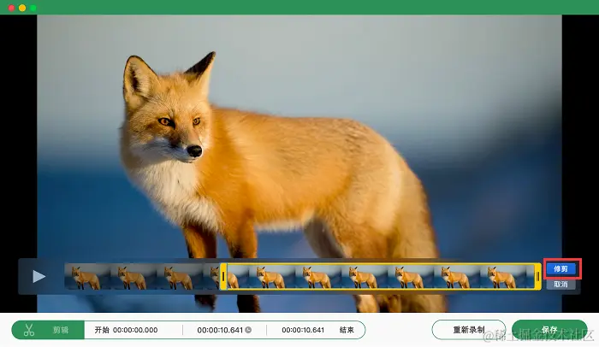Maximize the window using the green button
This screenshot has width=599, height=347.
tap(33, 8)
